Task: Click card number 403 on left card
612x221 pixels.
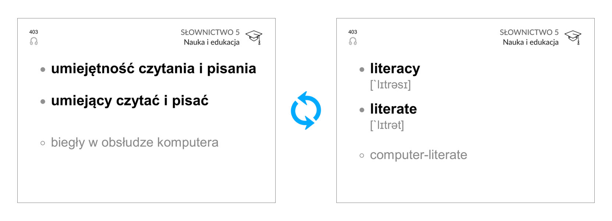Action: [x=33, y=32]
